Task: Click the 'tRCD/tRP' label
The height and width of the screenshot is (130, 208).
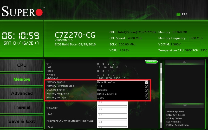Action: pos(52,108)
